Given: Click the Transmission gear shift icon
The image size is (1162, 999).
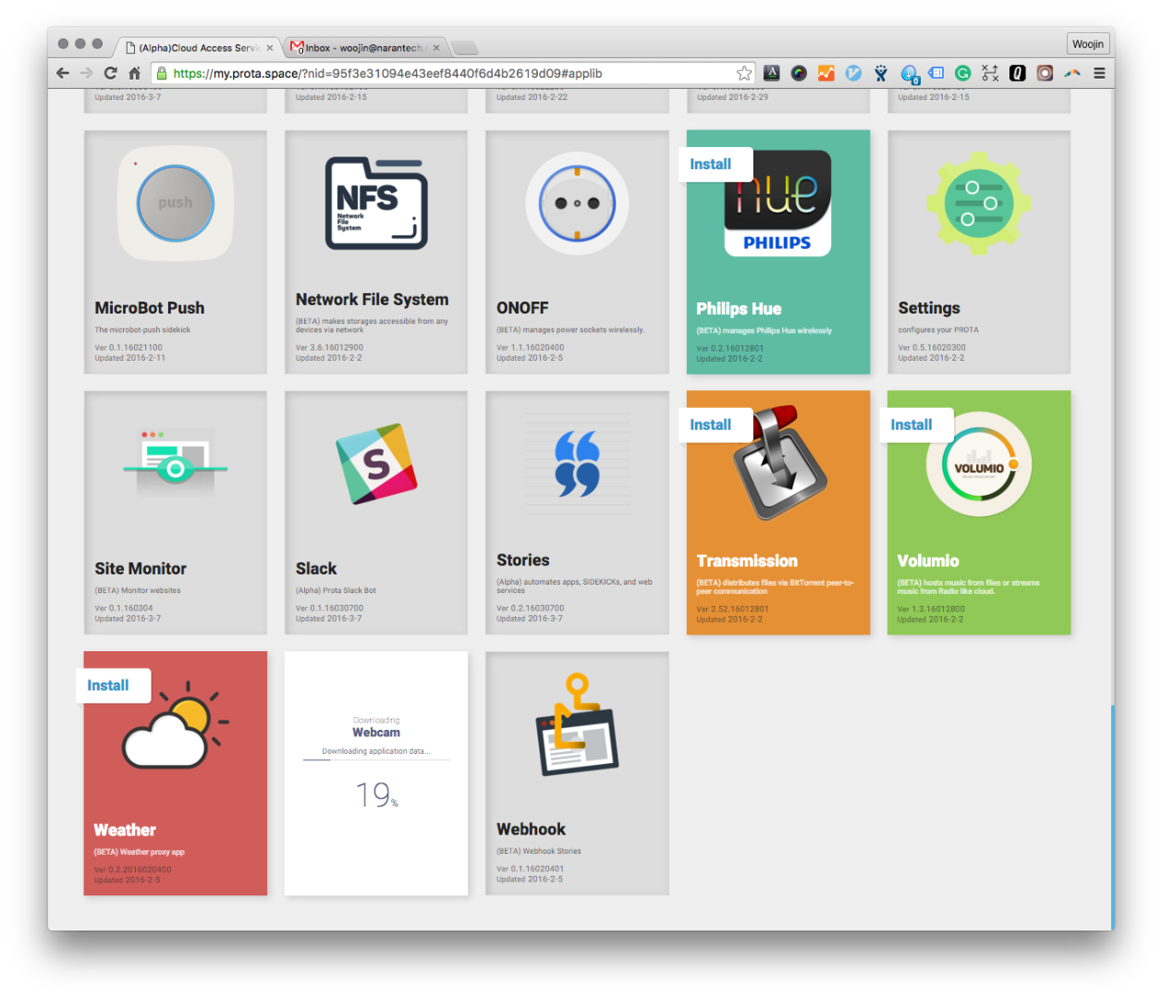Looking at the screenshot, I should coord(779,462).
